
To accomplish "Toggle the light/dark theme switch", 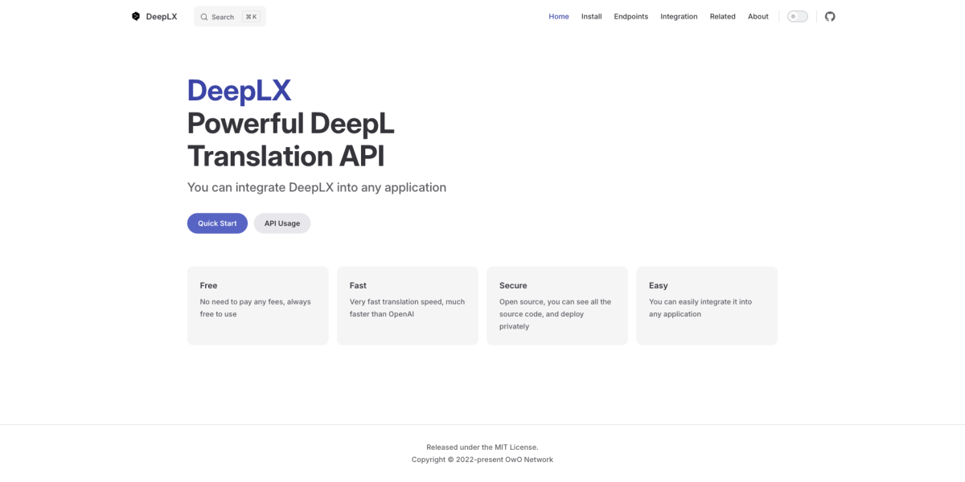I will point(797,16).
